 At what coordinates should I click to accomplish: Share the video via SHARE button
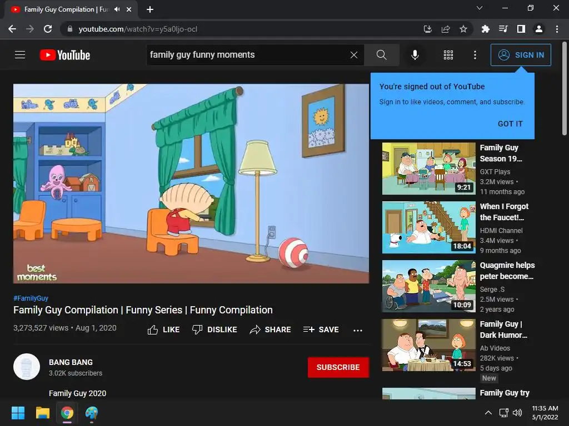pyautogui.click(x=271, y=329)
